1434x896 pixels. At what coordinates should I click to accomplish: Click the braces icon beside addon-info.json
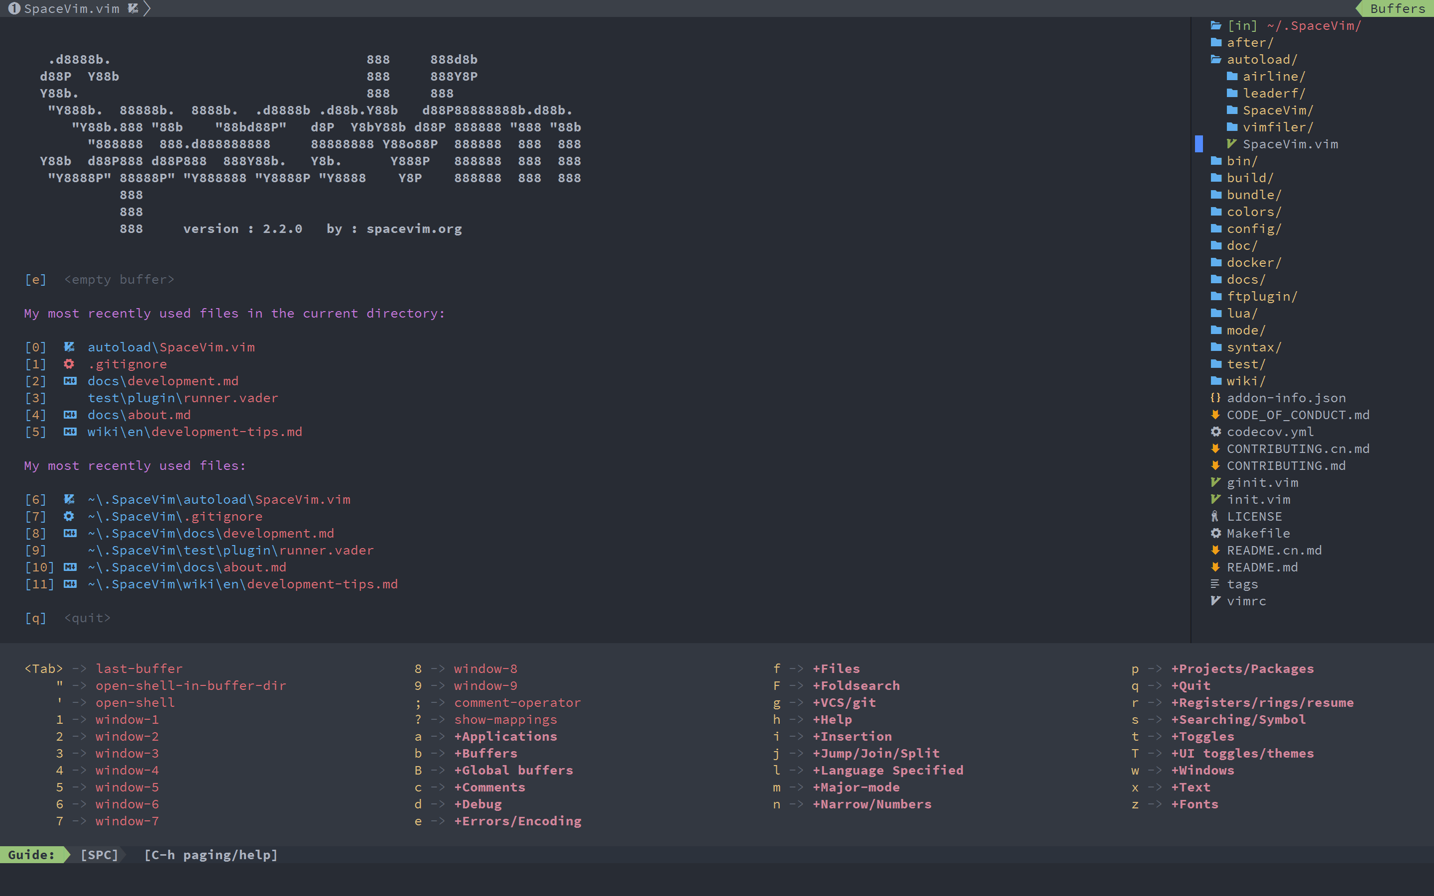coord(1215,398)
